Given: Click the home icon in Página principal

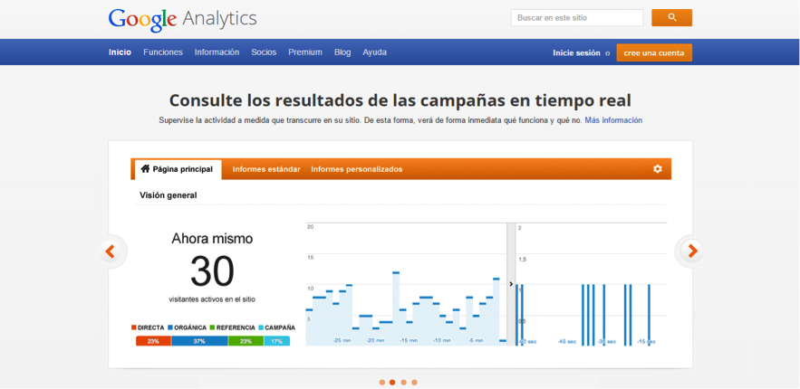Looking at the screenshot, I should click(145, 169).
